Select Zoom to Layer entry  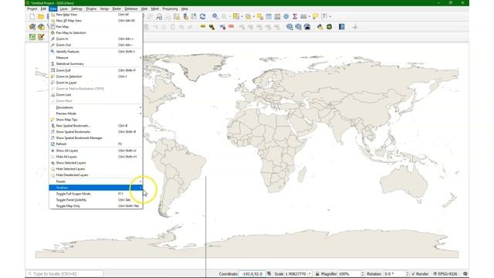(x=96, y=83)
